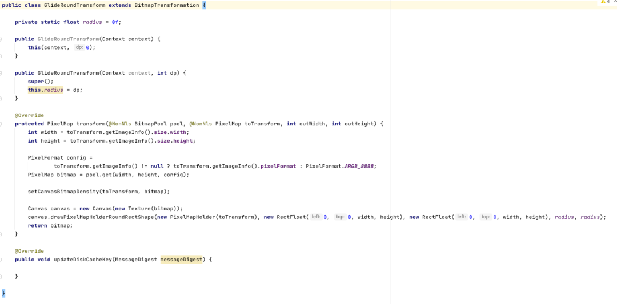617x304 pixels.
Task: Click the @Override annotation above updateDiskCacheKey
Action: [29, 251]
